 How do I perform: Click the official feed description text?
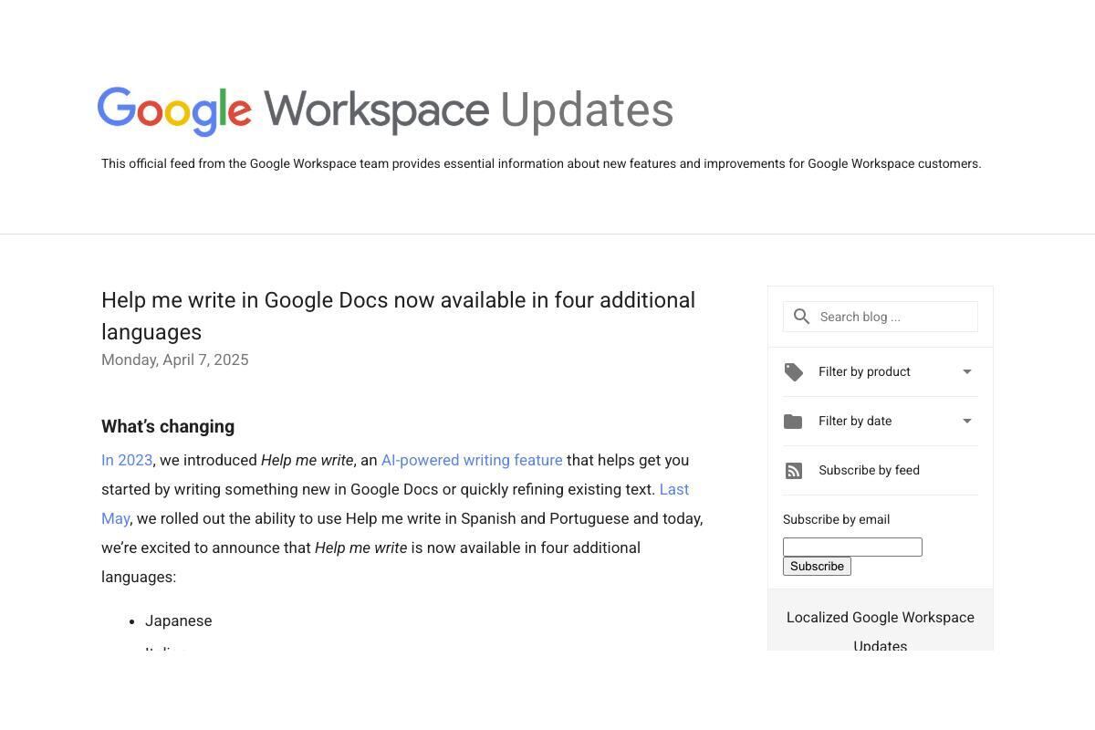pyautogui.click(x=541, y=163)
